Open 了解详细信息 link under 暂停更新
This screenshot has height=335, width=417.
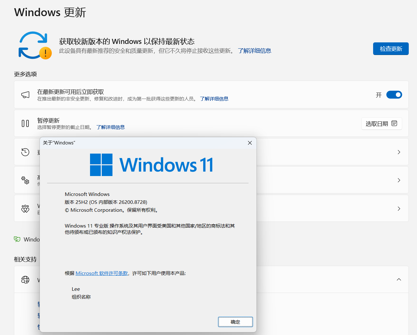[x=111, y=127]
